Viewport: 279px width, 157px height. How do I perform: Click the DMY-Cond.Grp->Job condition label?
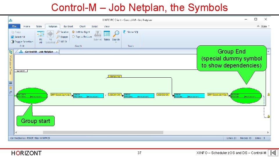pos(60,95)
